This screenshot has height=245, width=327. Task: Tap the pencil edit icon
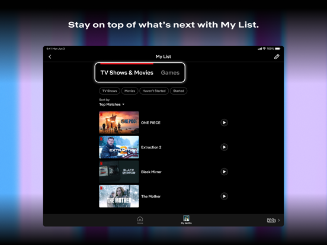pyautogui.click(x=277, y=57)
